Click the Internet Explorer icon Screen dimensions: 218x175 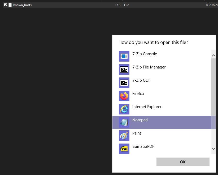tap(124, 109)
